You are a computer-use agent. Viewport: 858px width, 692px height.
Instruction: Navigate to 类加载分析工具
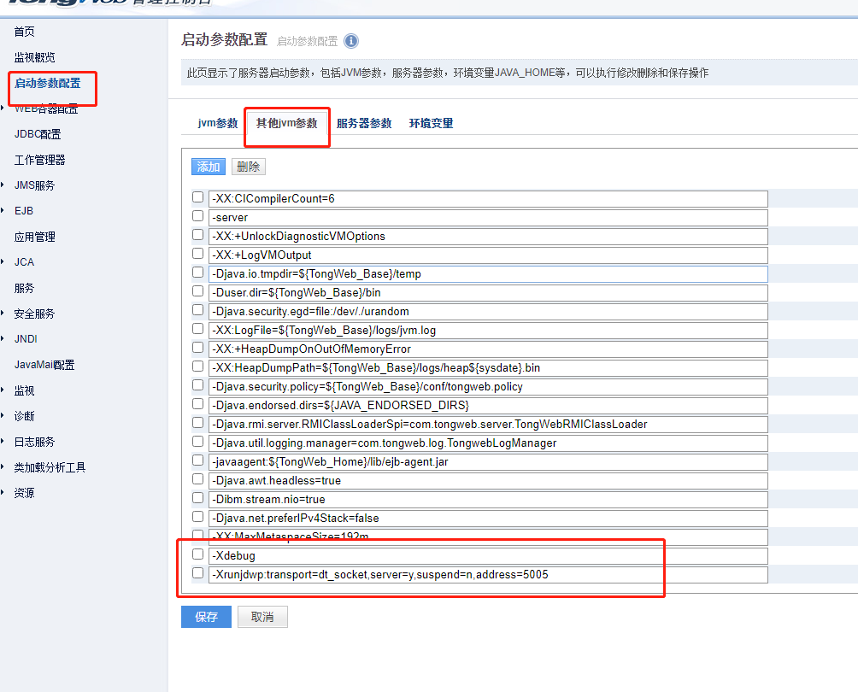coord(50,466)
